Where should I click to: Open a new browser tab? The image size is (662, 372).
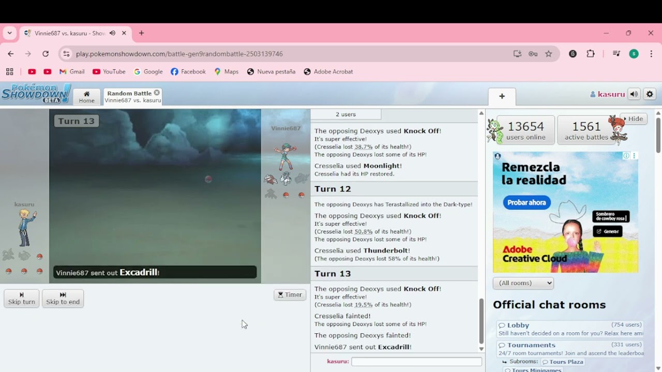tap(141, 33)
